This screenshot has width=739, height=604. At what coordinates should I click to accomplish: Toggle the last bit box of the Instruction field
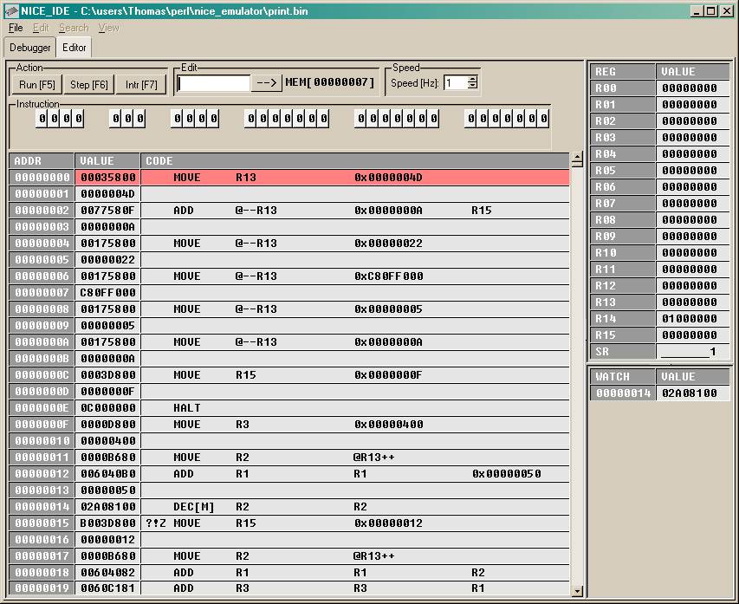544,119
